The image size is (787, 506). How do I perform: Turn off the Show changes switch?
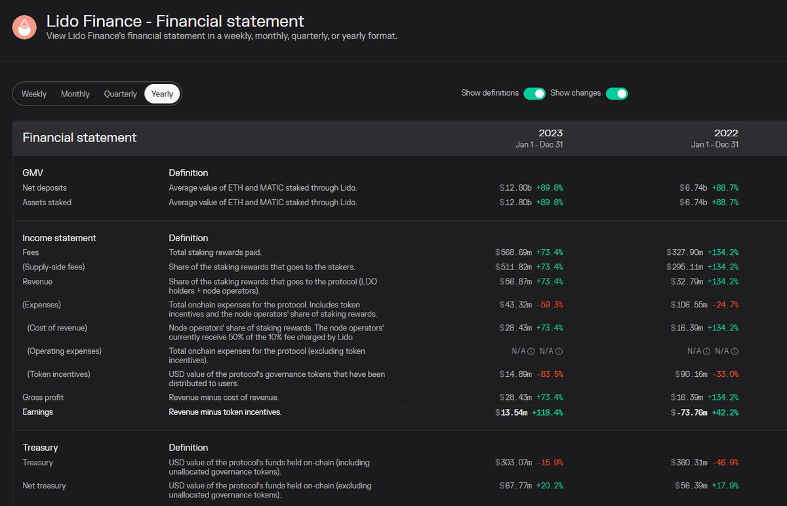[616, 93]
